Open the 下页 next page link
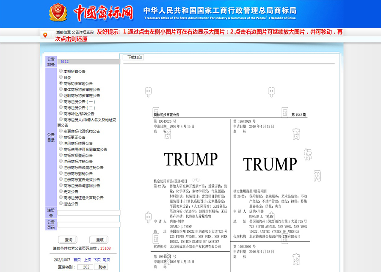 coord(97,260)
